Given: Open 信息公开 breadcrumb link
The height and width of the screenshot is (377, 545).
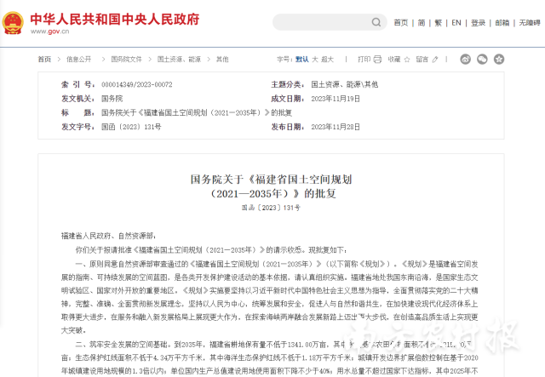Looking at the screenshot, I should pyautogui.click(x=79, y=60).
